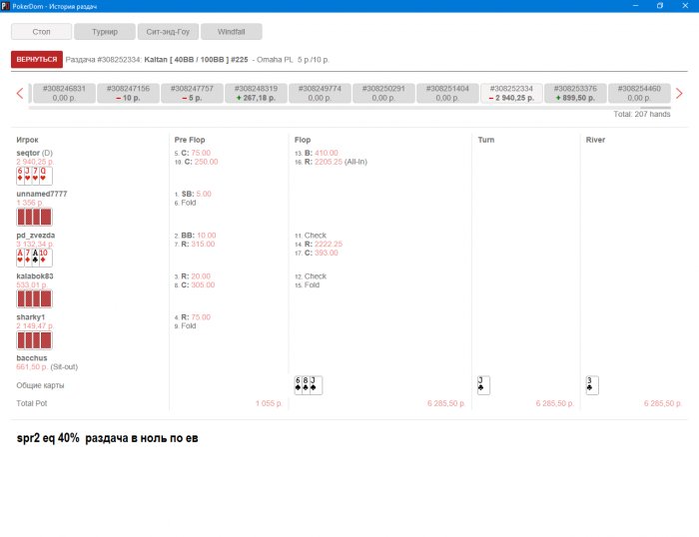Click the preflop total pot 1 055 p.
The height and width of the screenshot is (537, 699).
pos(269,403)
